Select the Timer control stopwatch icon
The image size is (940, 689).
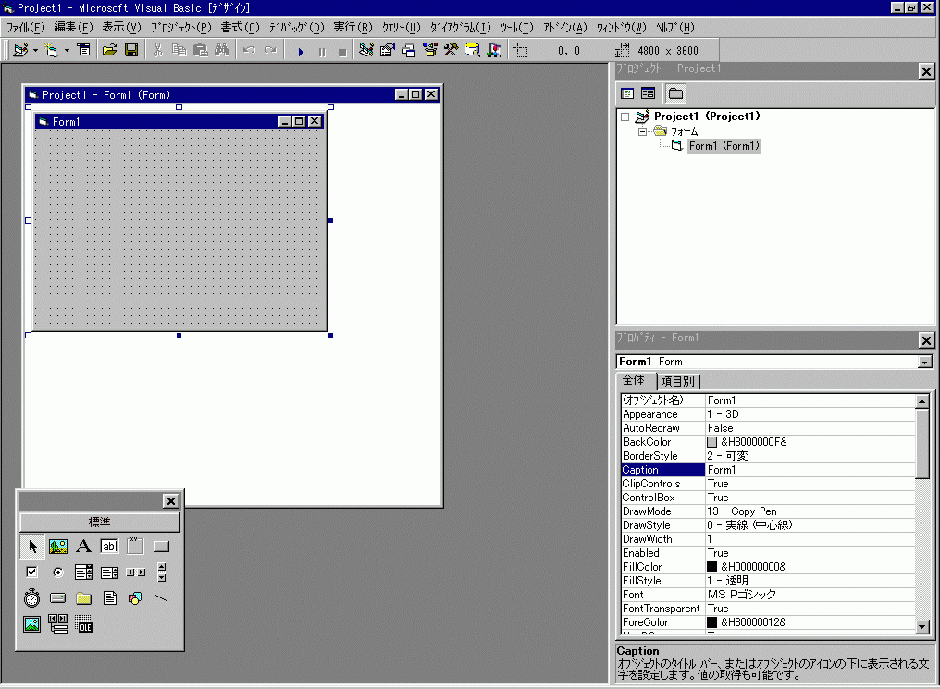point(32,598)
